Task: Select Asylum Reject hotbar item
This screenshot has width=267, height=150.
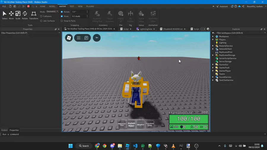Action: [131, 125]
